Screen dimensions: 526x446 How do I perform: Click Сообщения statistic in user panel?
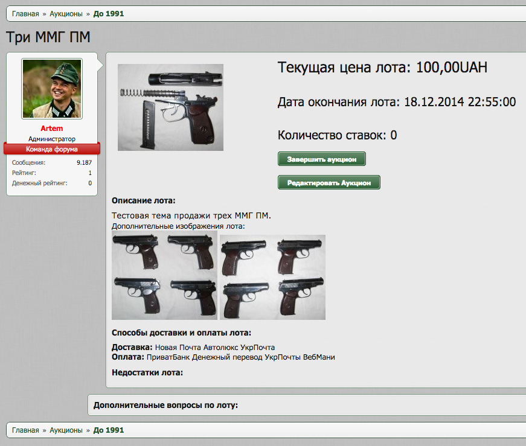(52, 162)
